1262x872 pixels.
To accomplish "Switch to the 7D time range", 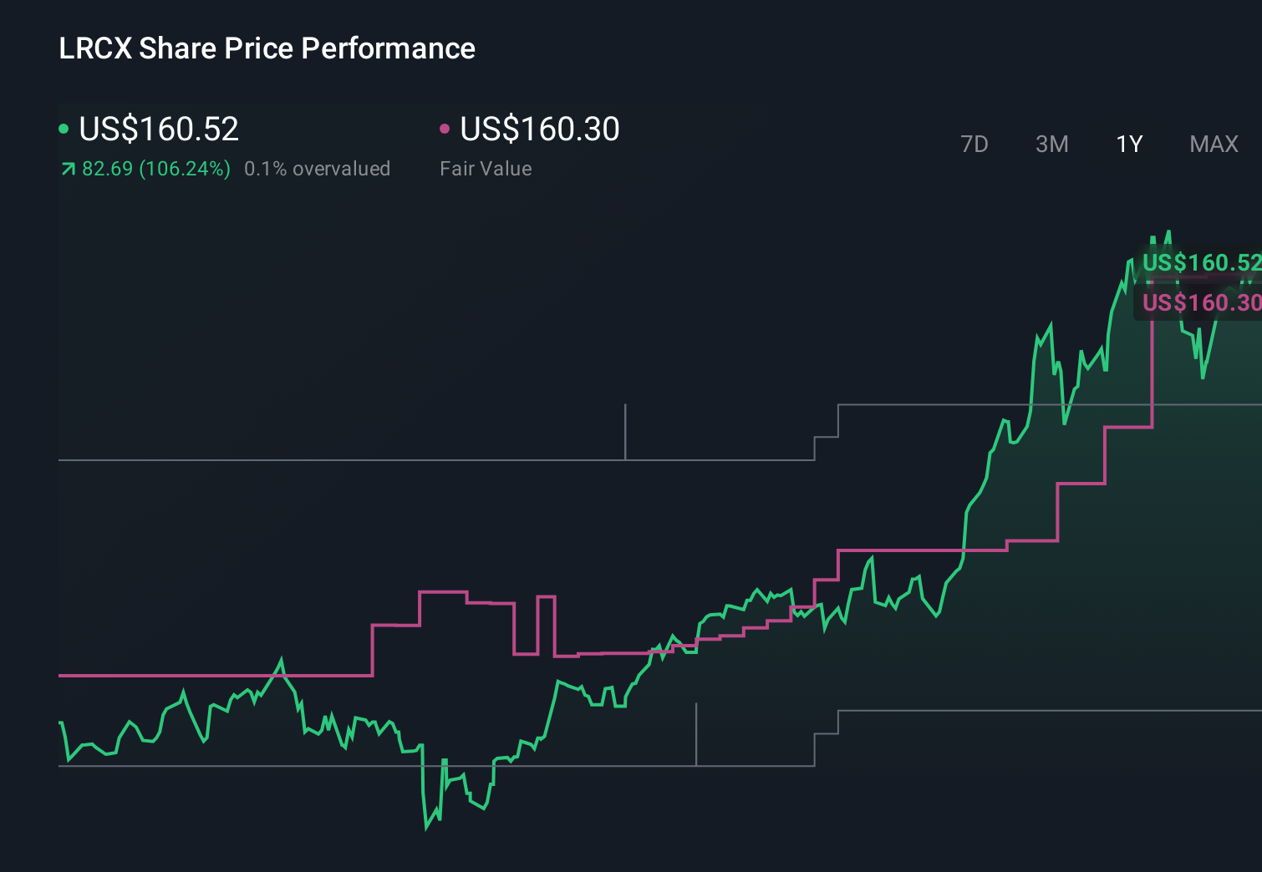I will pyautogui.click(x=975, y=144).
